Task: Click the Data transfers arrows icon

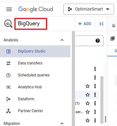Action: [x=8, y=63]
